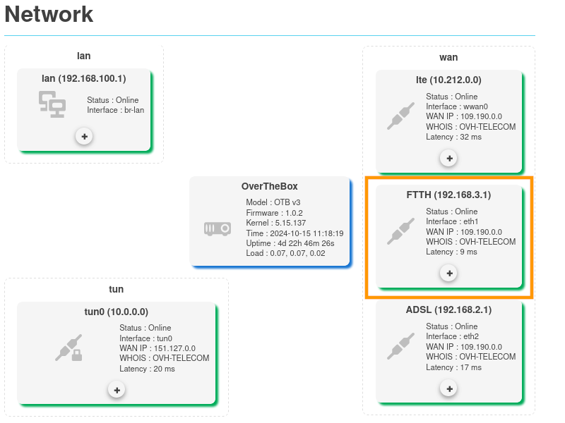Expand the lan card with plus button
The height and width of the screenshot is (423, 565).
(x=84, y=136)
